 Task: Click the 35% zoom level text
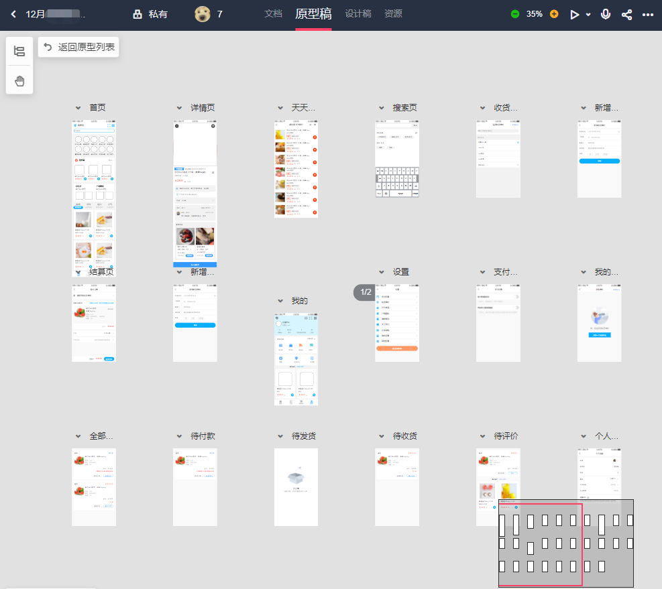pyautogui.click(x=534, y=14)
